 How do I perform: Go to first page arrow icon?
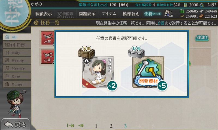[71, 125]
